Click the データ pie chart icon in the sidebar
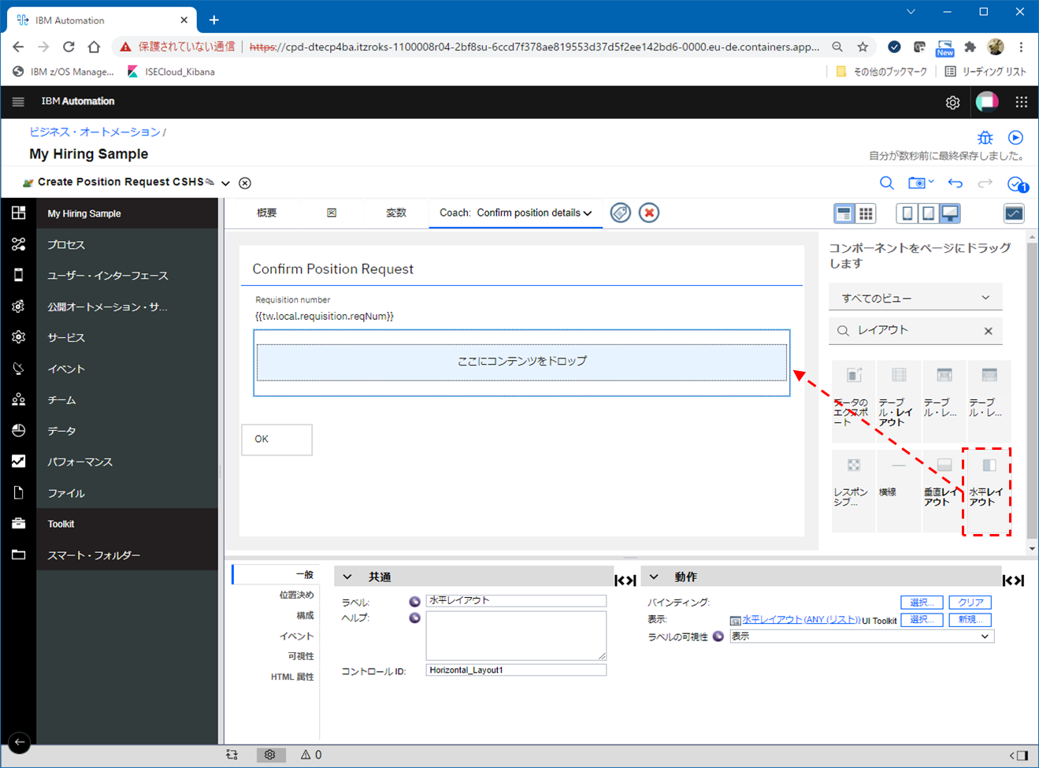 [x=18, y=430]
